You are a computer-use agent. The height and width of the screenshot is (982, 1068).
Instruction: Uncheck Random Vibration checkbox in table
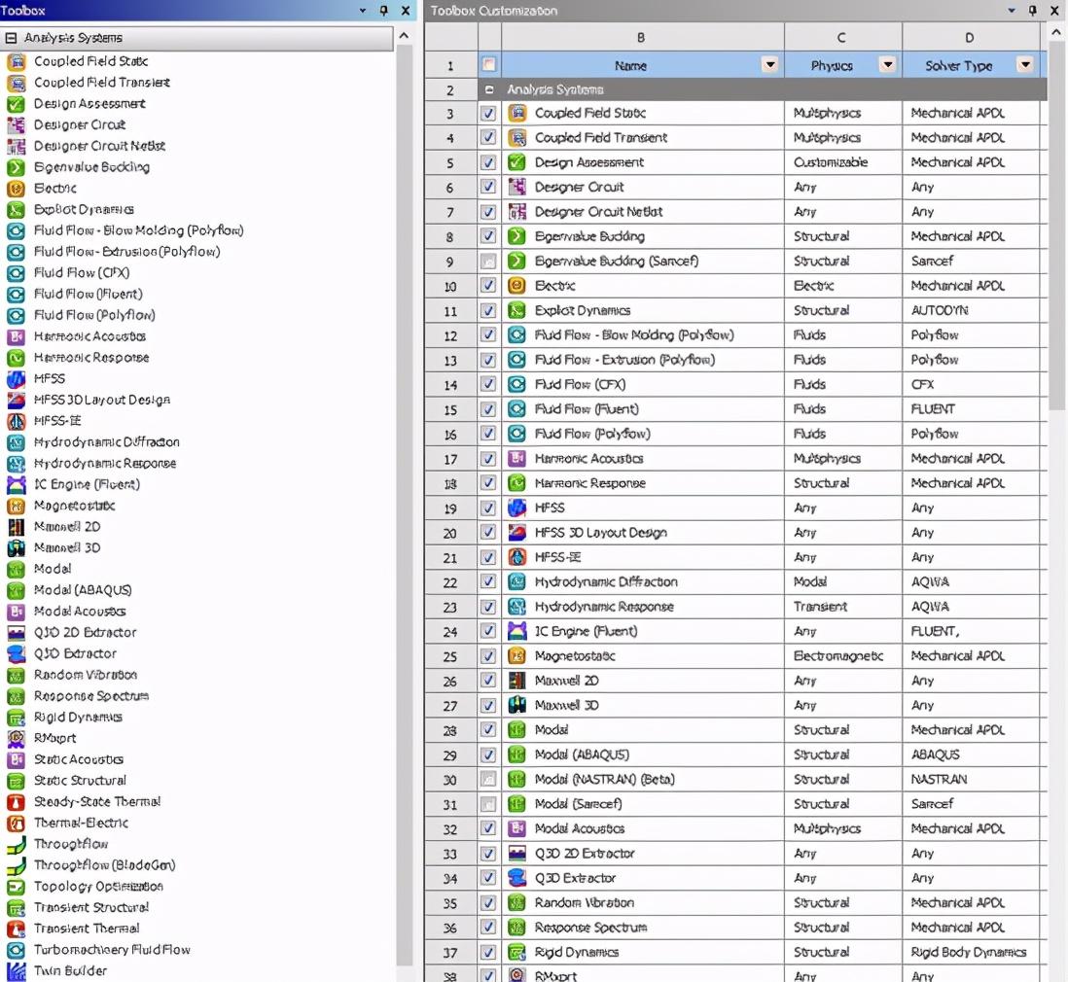click(488, 903)
